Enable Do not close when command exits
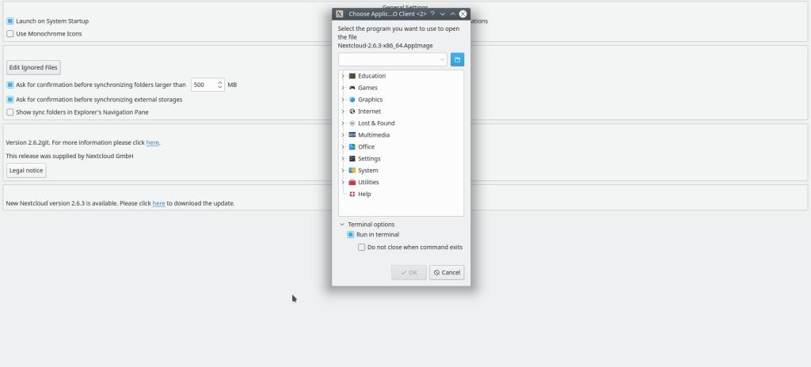 pyautogui.click(x=362, y=248)
